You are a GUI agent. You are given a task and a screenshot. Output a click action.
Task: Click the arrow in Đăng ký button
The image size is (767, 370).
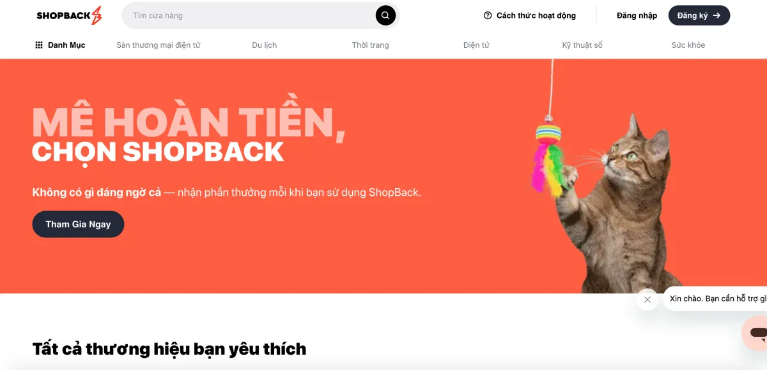(x=717, y=15)
